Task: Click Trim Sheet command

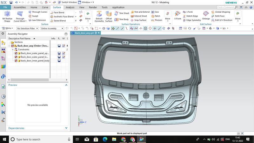Action: click(122, 13)
